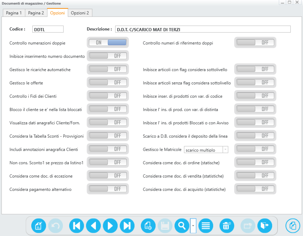Toggle Blocco il cliente se in lista bloccati

pyautogui.click(x=108, y=109)
